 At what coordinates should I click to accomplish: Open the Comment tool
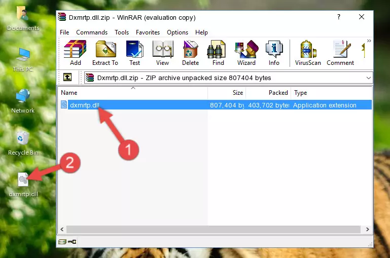click(340, 53)
